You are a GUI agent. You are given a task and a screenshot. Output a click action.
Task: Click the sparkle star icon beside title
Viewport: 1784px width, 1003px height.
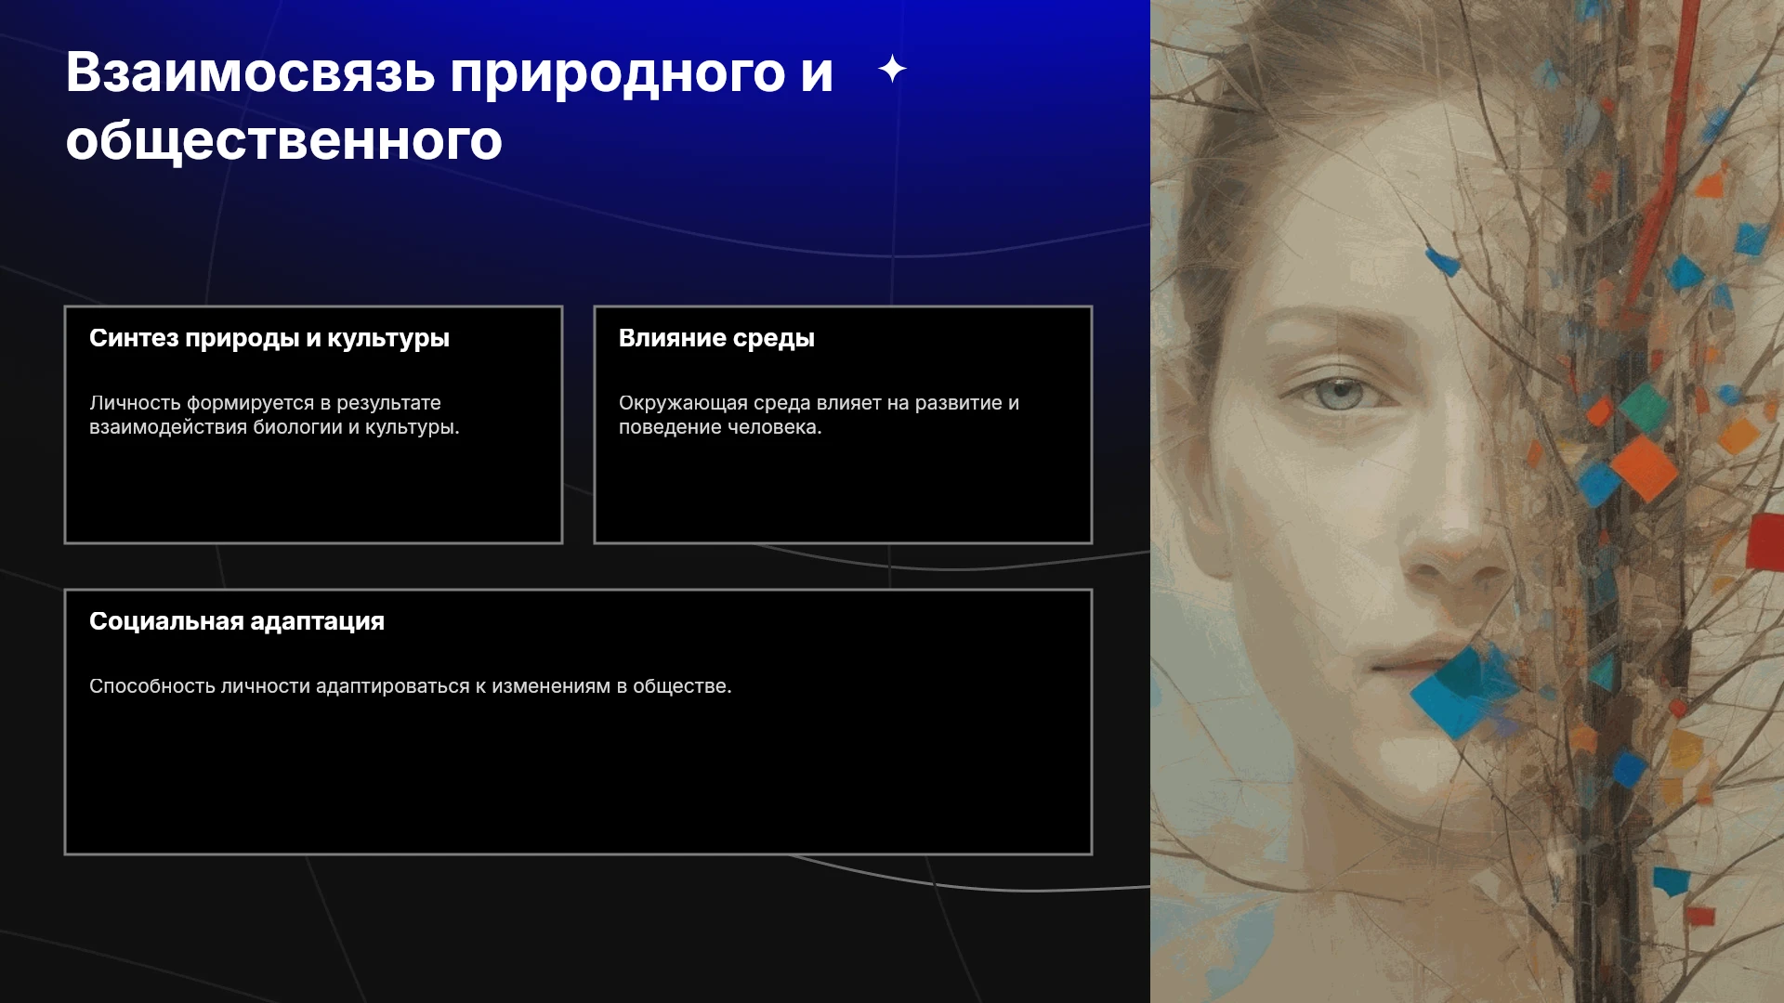[892, 69]
